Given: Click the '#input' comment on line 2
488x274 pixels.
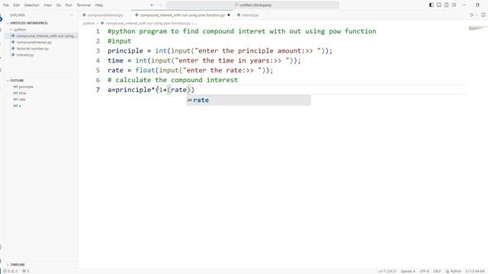Looking at the screenshot, I should [120, 41].
